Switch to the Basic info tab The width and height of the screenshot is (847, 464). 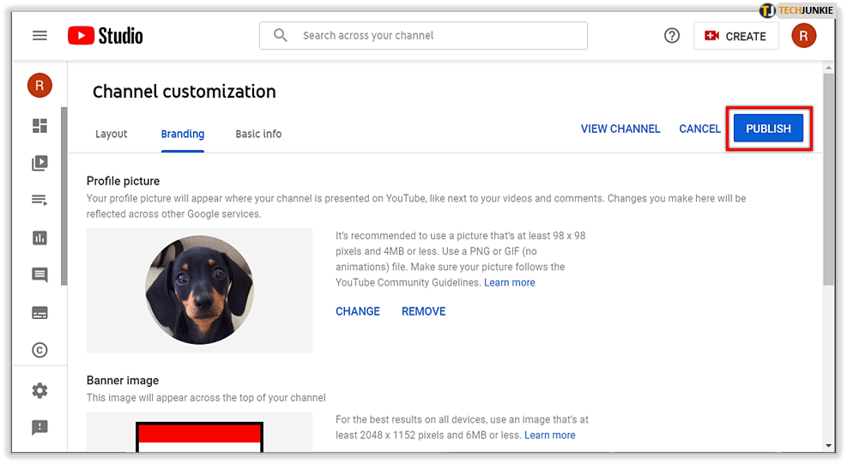point(259,134)
